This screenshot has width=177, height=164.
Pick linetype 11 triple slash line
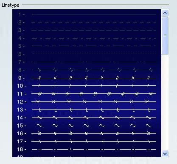(87, 94)
